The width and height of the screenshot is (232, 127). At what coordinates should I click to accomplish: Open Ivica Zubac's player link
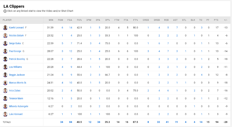tap(15, 91)
